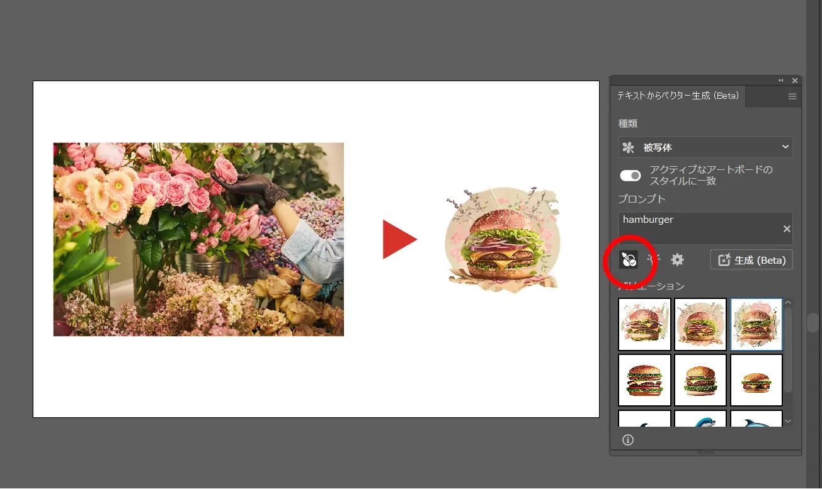The width and height of the screenshot is (822, 489).
Task: Select the first hamburger variation thumbnail
Action: tap(644, 324)
